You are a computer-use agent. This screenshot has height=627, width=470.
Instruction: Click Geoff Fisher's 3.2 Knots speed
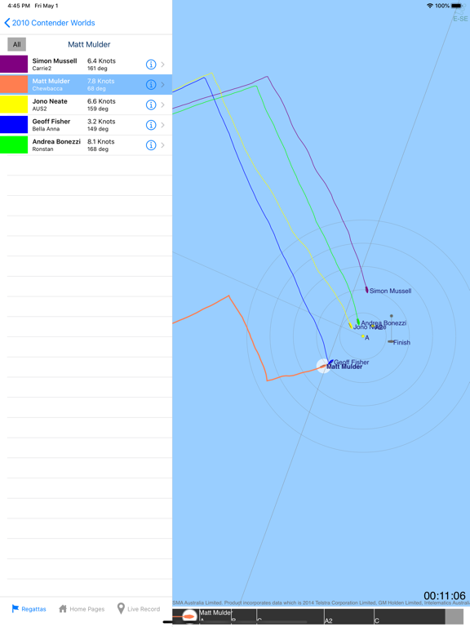tap(101, 121)
